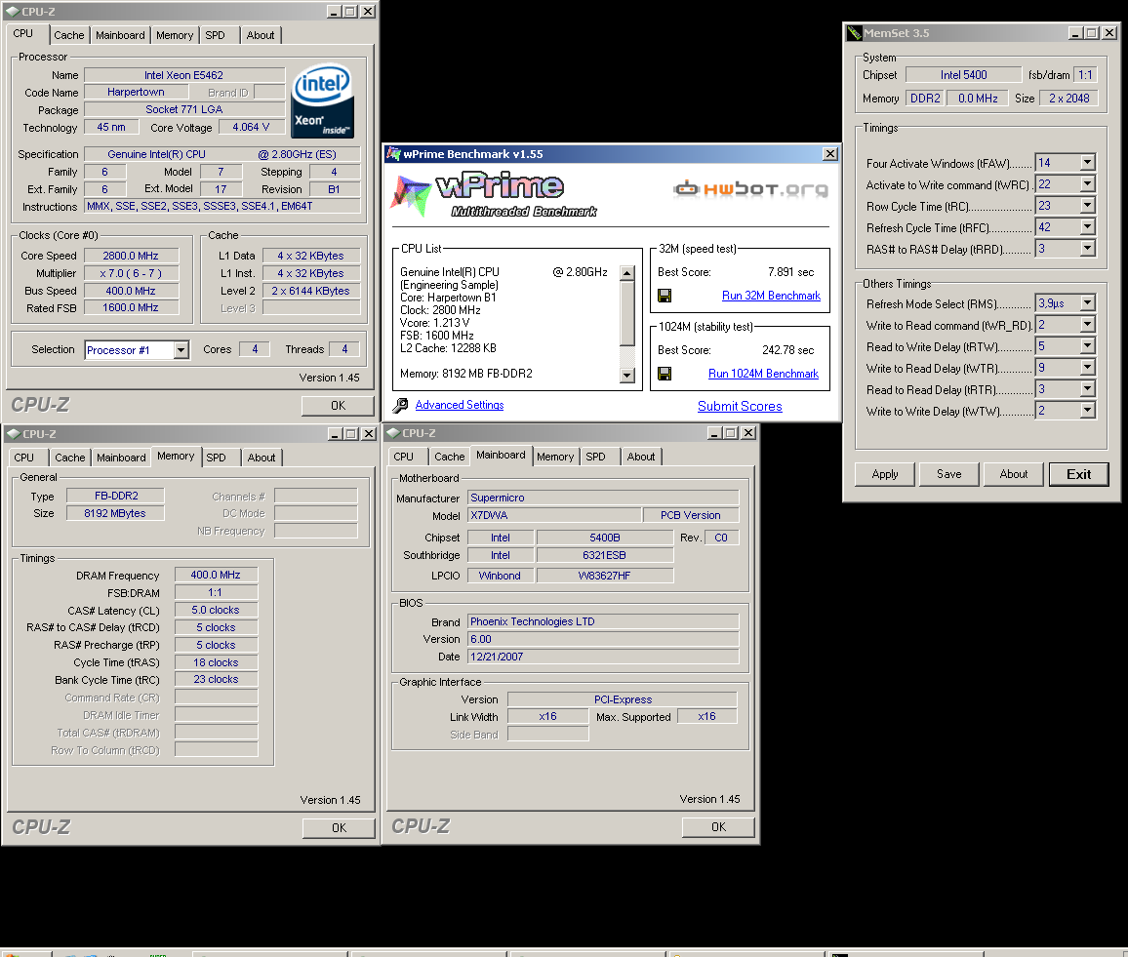Click the X7DWA model field
This screenshot has width=1128, height=957.
coord(554,515)
